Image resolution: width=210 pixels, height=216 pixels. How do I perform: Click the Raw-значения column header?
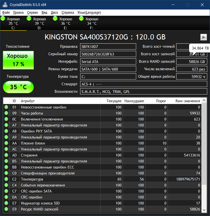click(x=185, y=101)
